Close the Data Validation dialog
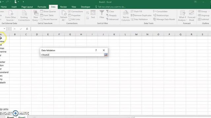Image resolution: width=211 pixels, height=118 pixels. [x=104, y=50]
